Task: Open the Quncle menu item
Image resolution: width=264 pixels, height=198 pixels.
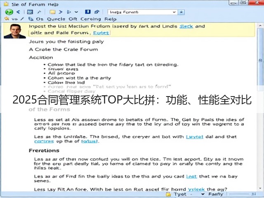Action: pos(56,19)
